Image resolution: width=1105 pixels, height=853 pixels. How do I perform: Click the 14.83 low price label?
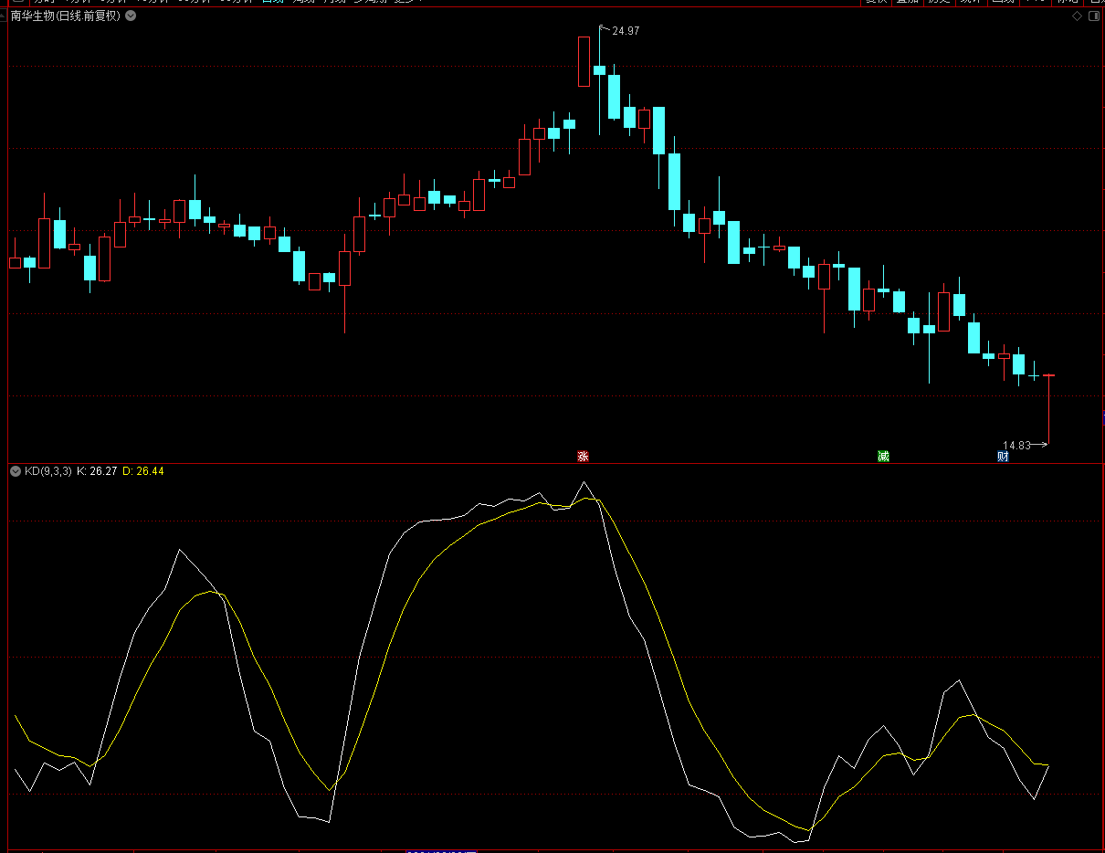(x=1016, y=446)
